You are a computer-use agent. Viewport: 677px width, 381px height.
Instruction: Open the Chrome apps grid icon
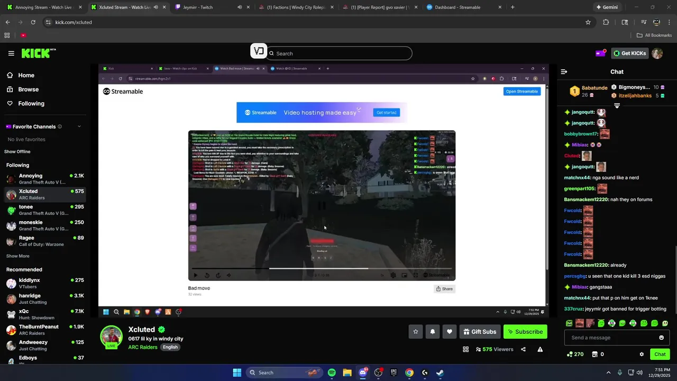7,35
